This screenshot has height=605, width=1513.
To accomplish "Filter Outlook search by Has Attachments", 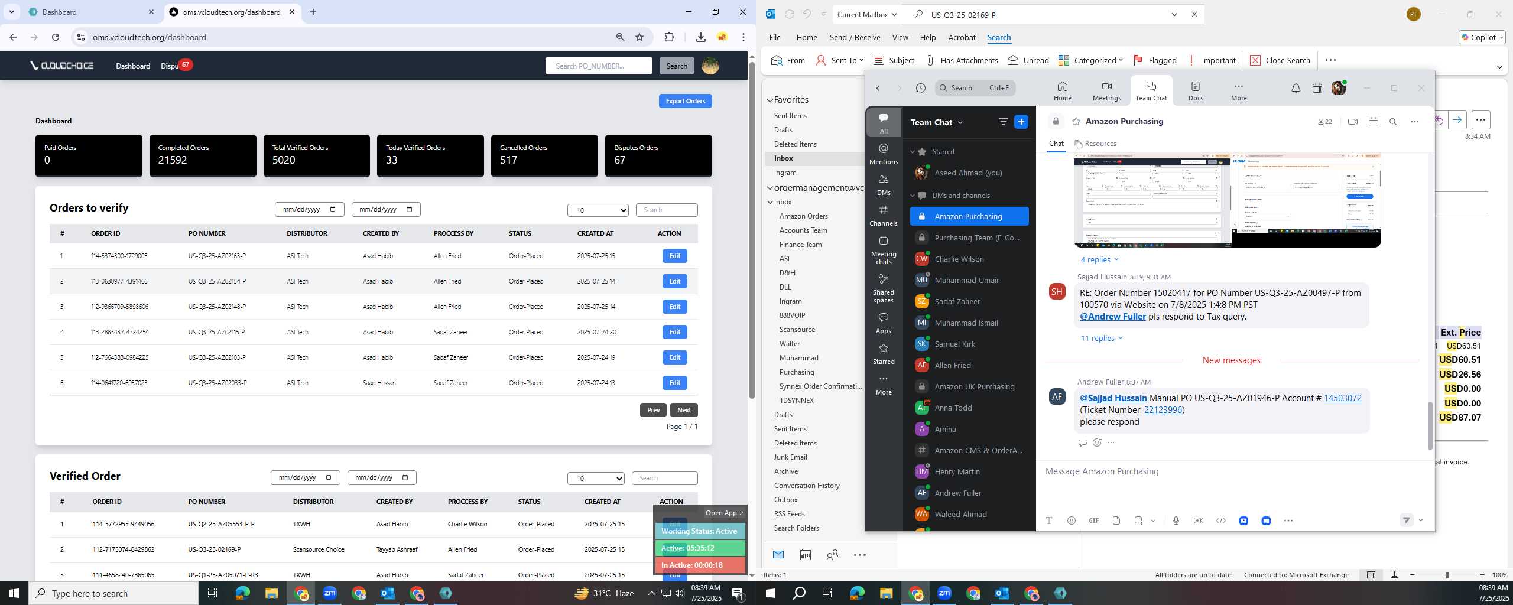I will (x=962, y=60).
